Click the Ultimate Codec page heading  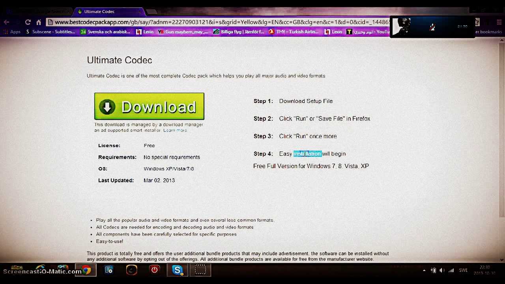coord(120,60)
